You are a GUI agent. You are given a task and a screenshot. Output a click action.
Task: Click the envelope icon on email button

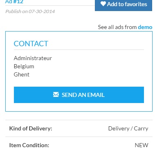(x=56, y=94)
